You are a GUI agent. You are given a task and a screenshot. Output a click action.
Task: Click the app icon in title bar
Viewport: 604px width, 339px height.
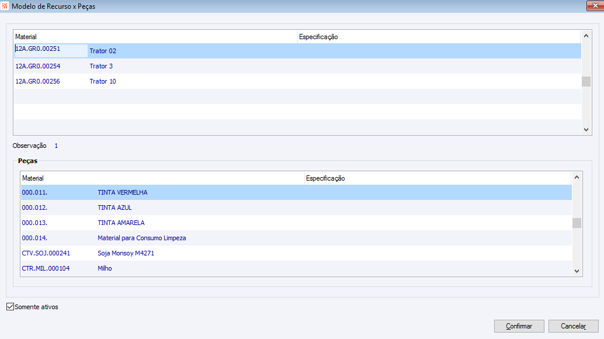[5, 6]
